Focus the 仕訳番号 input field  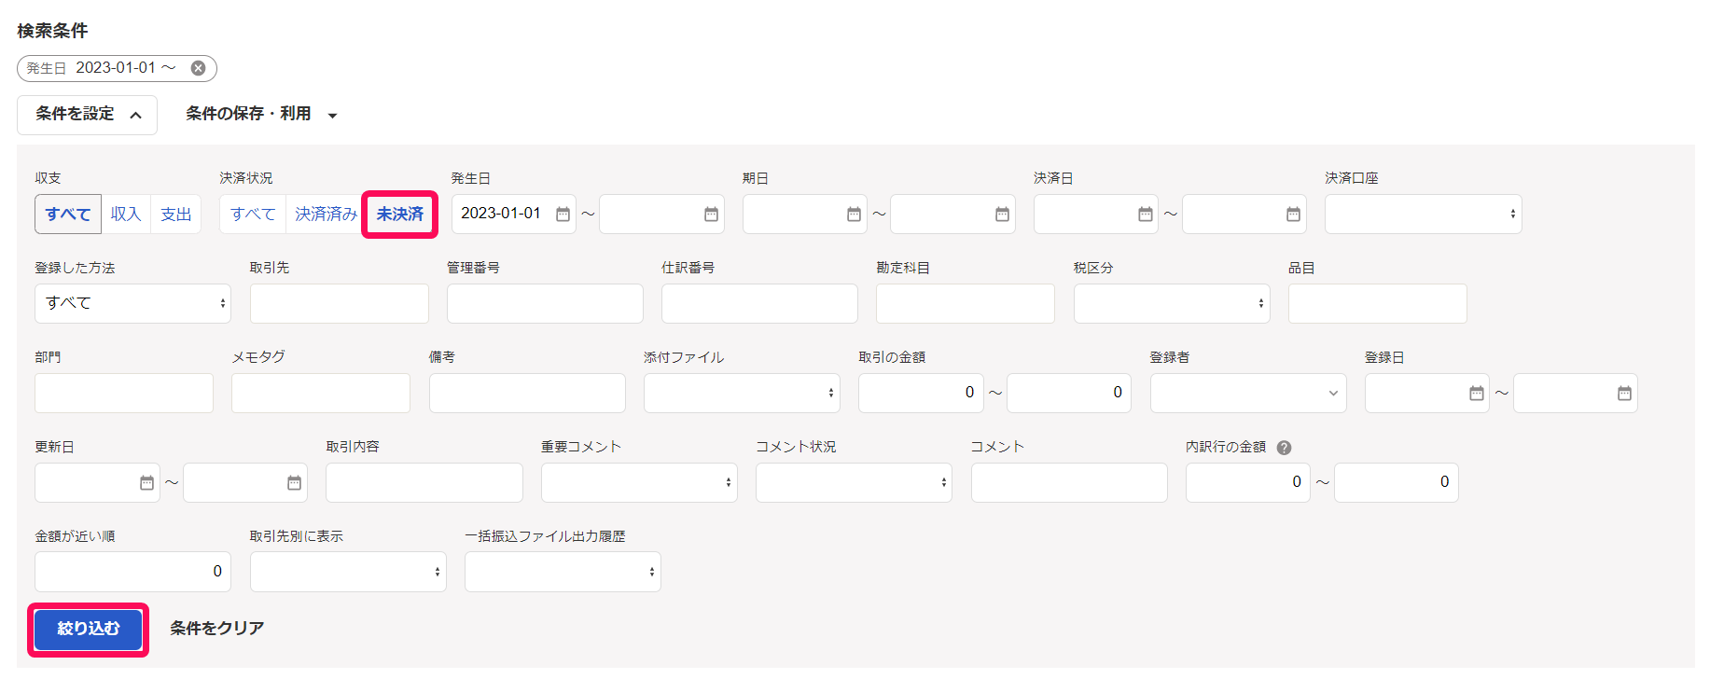tap(759, 304)
